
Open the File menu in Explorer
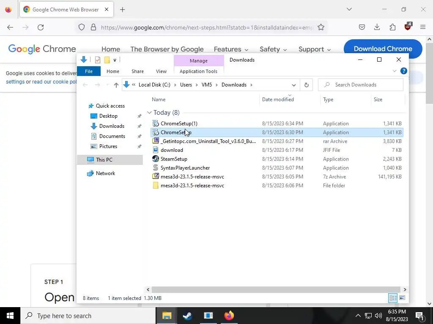pyautogui.click(x=89, y=71)
